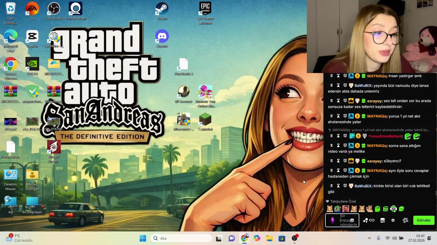The image size is (437, 245).
Task: Click the replied-to message preview from MAYNAQq
Action: (x=379, y=130)
